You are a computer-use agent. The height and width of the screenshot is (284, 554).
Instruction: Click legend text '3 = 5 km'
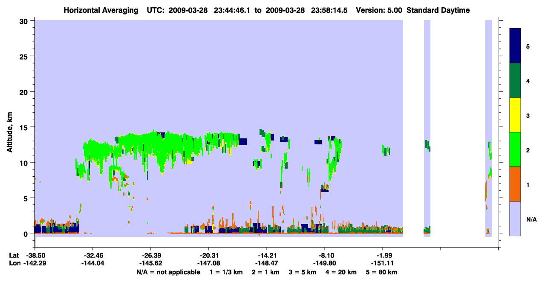[303, 272]
